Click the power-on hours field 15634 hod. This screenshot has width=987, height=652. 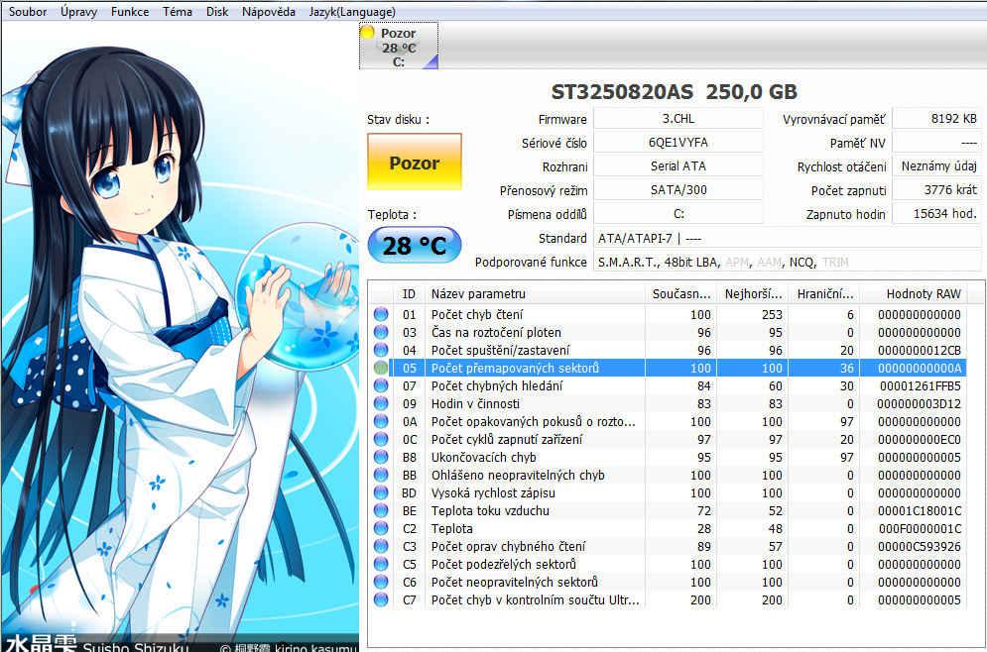pos(936,214)
